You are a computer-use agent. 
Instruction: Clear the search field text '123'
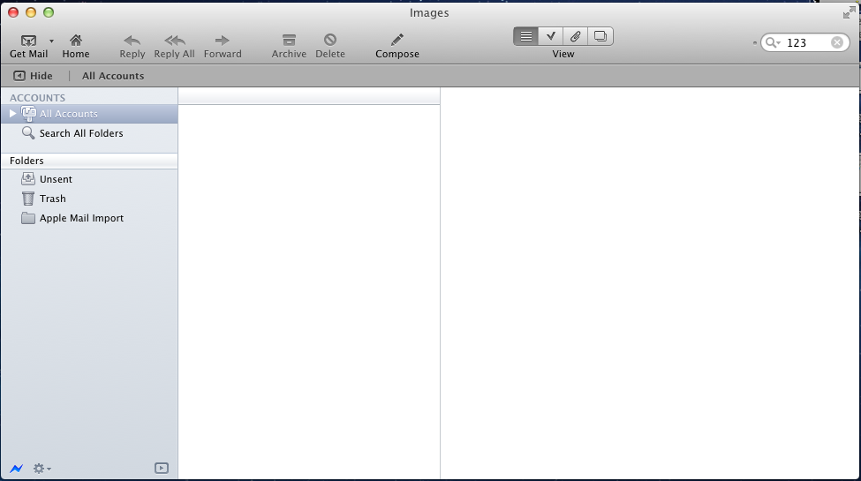837,42
